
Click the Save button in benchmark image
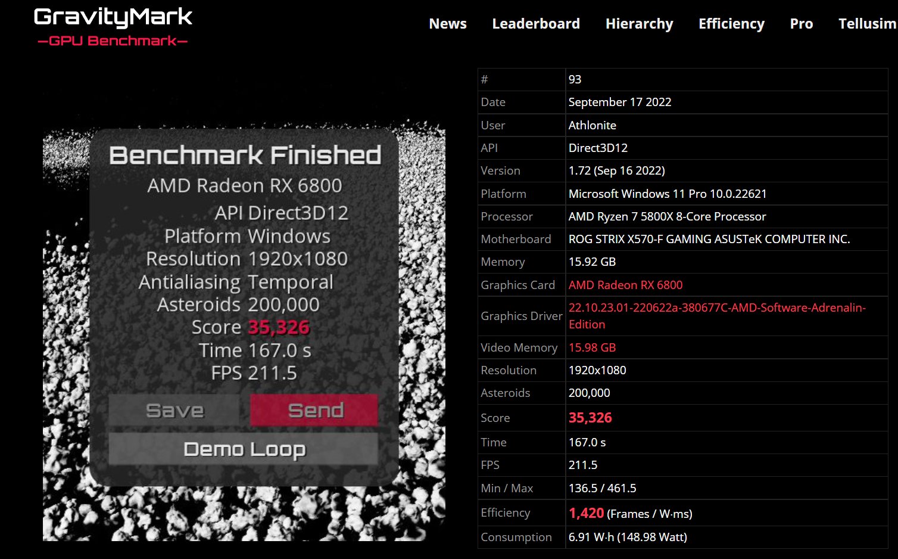pyautogui.click(x=174, y=410)
